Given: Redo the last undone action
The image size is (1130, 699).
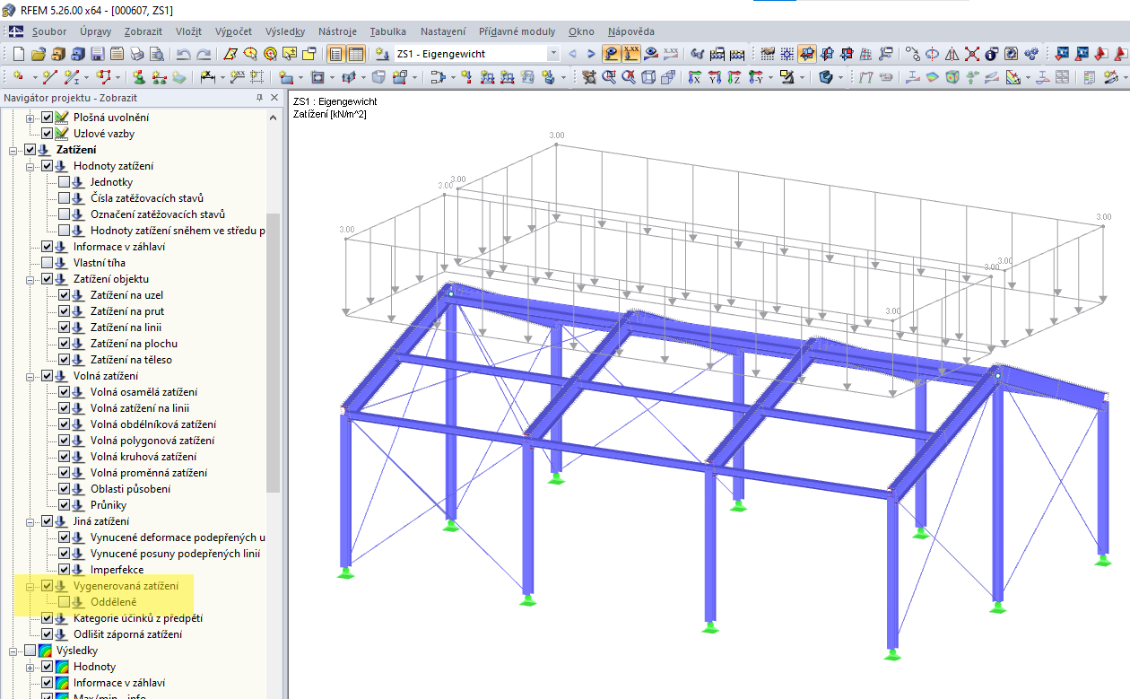Looking at the screenshot, I should click(x=204, y=54).
